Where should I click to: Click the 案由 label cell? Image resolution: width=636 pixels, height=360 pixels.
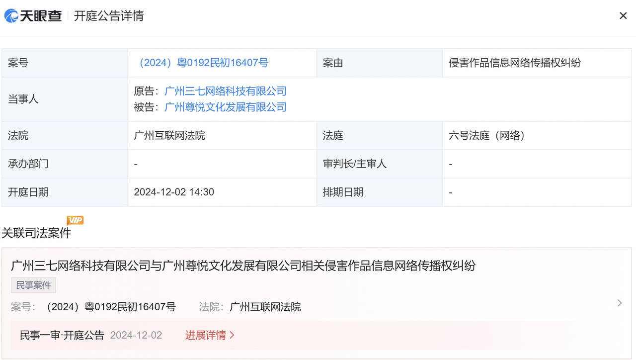[380, 63]
